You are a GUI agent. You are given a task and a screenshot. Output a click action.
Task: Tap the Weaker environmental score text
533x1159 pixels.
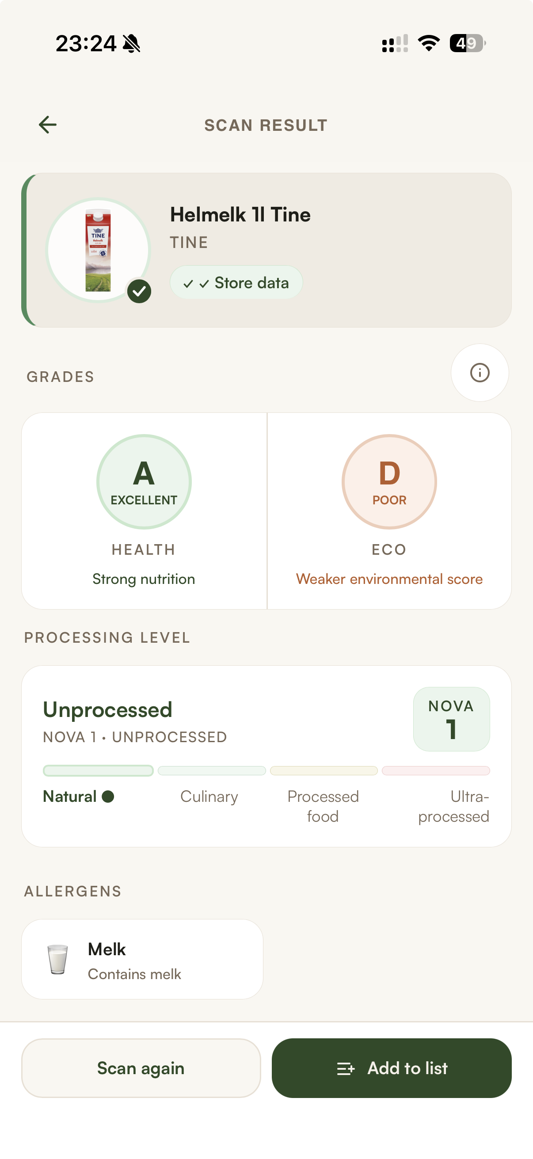[389, 579]
